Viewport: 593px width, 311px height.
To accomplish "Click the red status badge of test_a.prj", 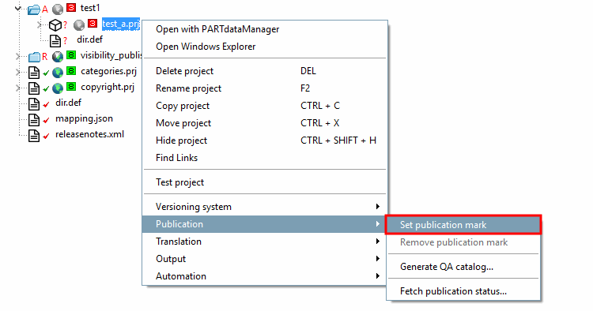I will [x=93, y=24].
